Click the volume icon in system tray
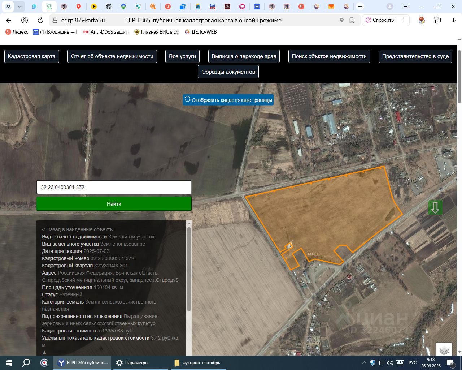Screen dimensions: 462x370 coord(390,363)
